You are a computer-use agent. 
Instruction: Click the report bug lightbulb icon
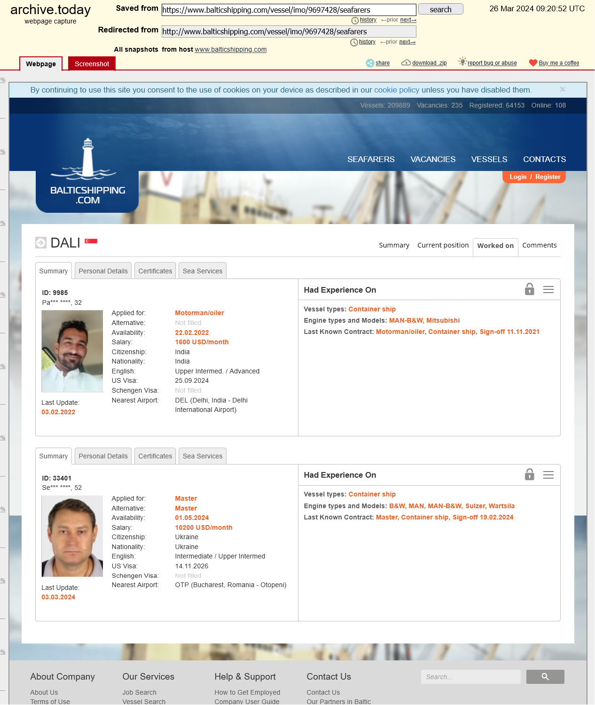[x=462, y=62]
